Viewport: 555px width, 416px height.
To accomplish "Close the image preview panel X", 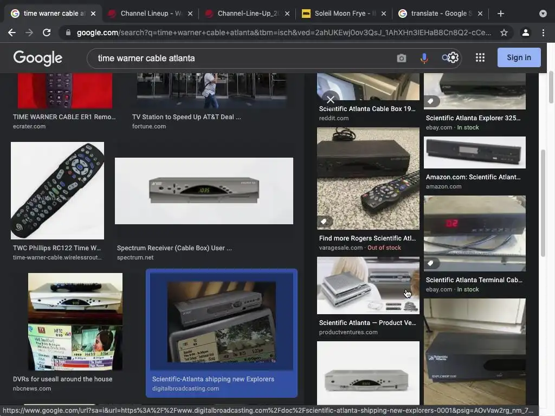I will 330,100.
